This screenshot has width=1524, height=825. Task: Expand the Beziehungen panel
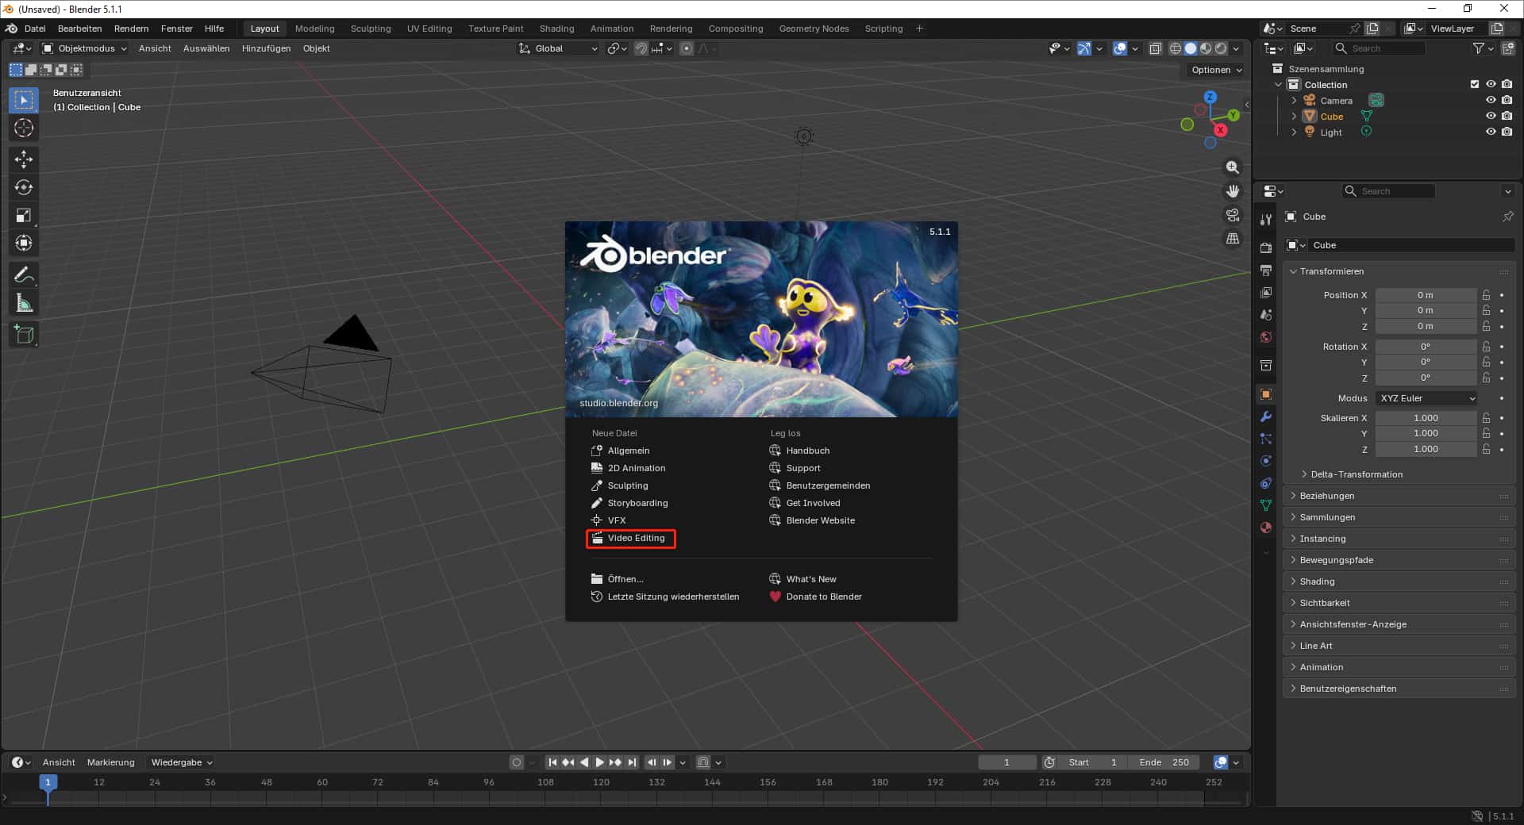1399,496
